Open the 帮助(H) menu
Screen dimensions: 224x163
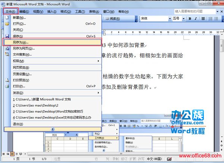[124, 12]
